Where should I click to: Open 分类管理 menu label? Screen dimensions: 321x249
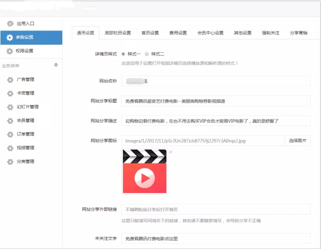(x=25, y=162)
